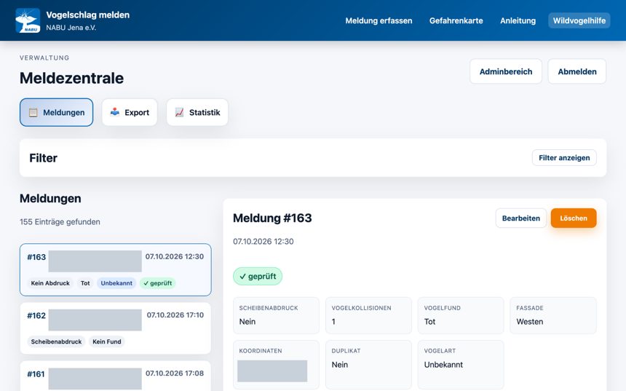Click the Koordinaten detail card
This screenshot has height=391, width=626.
click(276, 364)
